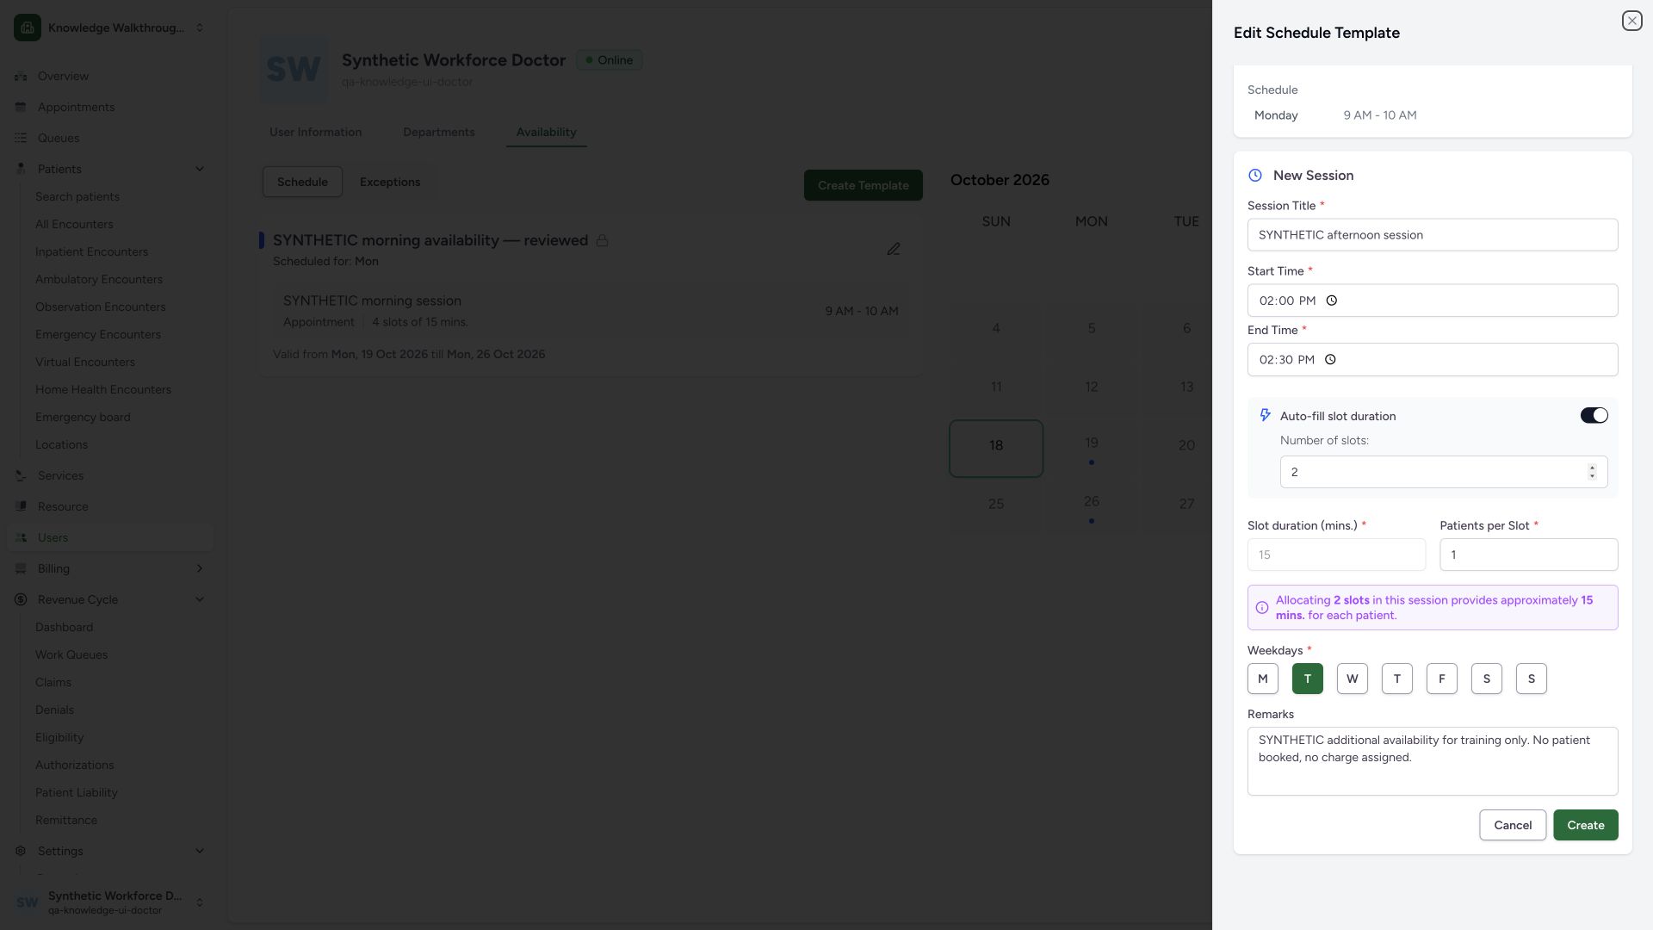Deselect the Tuesday weekday button
1653x930 pixels.
click(x=1307, y=679)
